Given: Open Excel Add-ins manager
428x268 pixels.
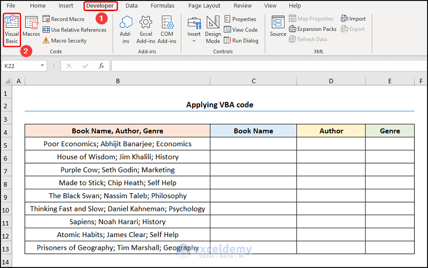Looking at the screenshot, I should tap(146, 29).
